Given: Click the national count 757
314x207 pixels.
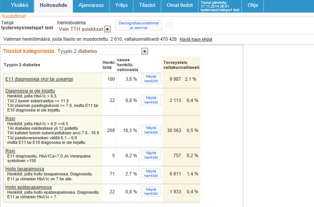Looking at the screenshot, I should click(x=177, y=156).
